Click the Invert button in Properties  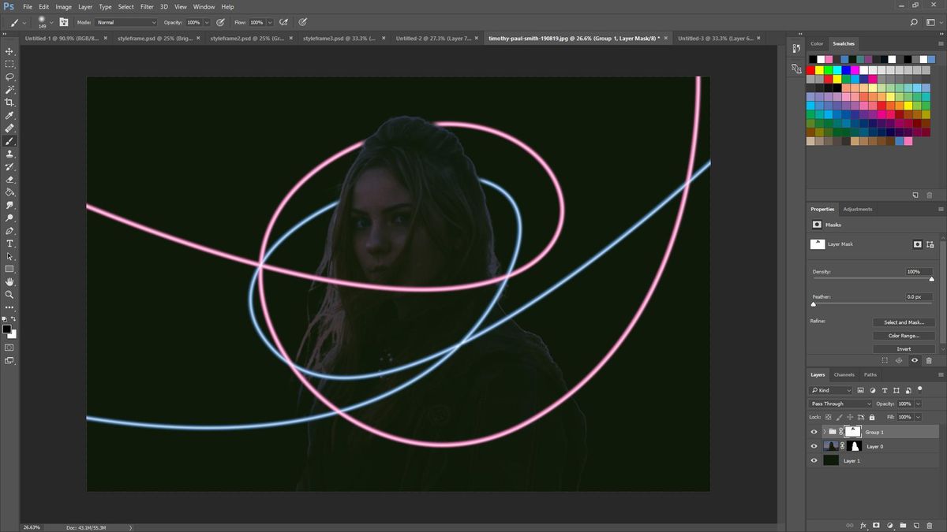pyautogui.click(x=904, y=348)
